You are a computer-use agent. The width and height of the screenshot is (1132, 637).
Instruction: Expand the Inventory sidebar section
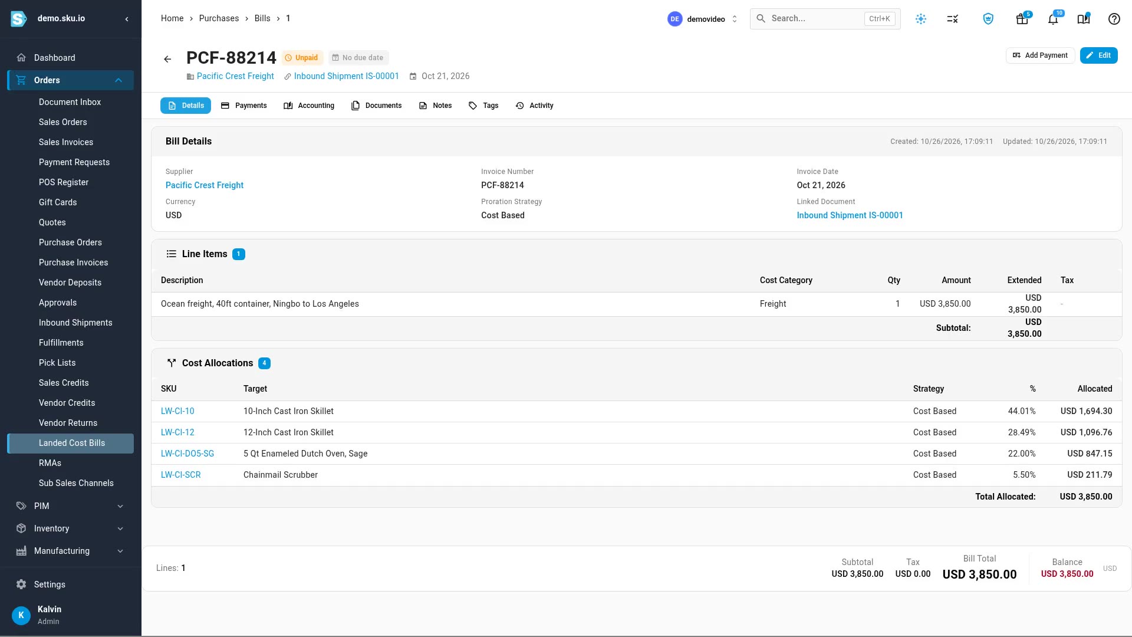click(71, 528)
